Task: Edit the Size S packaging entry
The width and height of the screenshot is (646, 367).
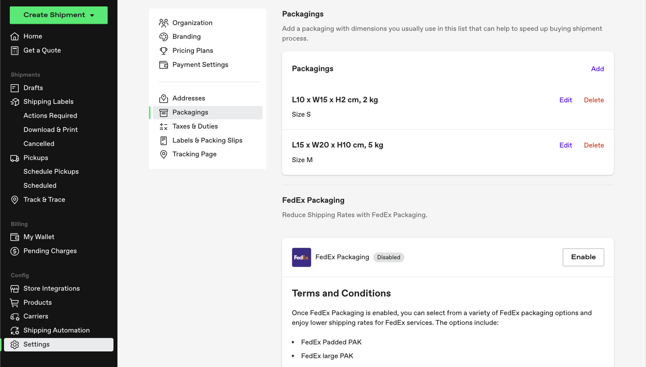Action: point(565,100)
